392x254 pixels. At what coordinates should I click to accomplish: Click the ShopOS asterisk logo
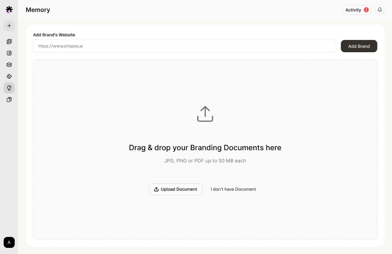coord(9,10)
